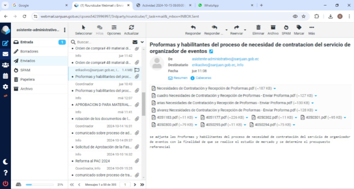Click the storage quota usage bar

point(39,185)
